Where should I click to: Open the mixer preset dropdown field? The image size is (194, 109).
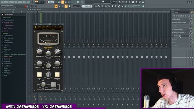coord(182,12)
